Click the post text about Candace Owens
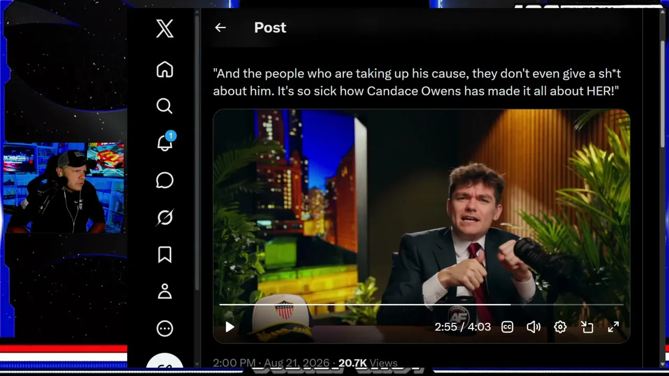Image resolution: width=669 pixels, height=376 pixels. [417, 83]
